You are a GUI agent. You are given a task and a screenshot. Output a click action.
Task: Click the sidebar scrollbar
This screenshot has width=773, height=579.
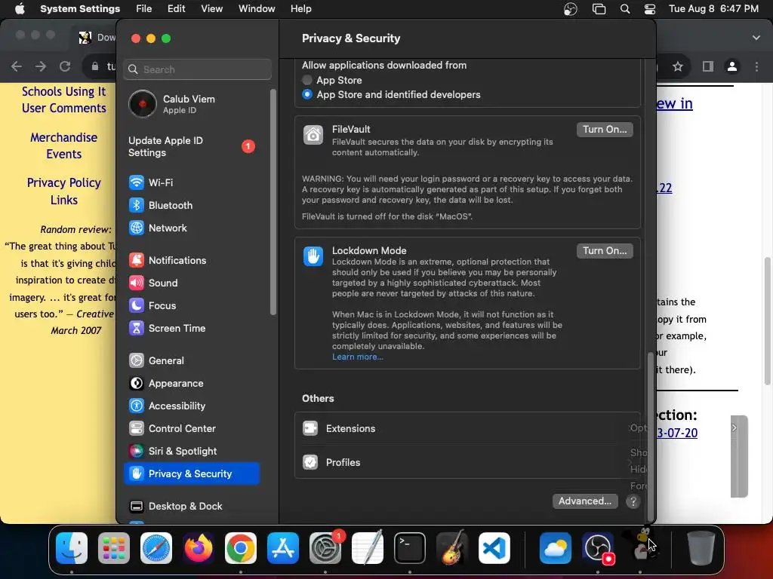pyautogui.click(x=273, y=202)
